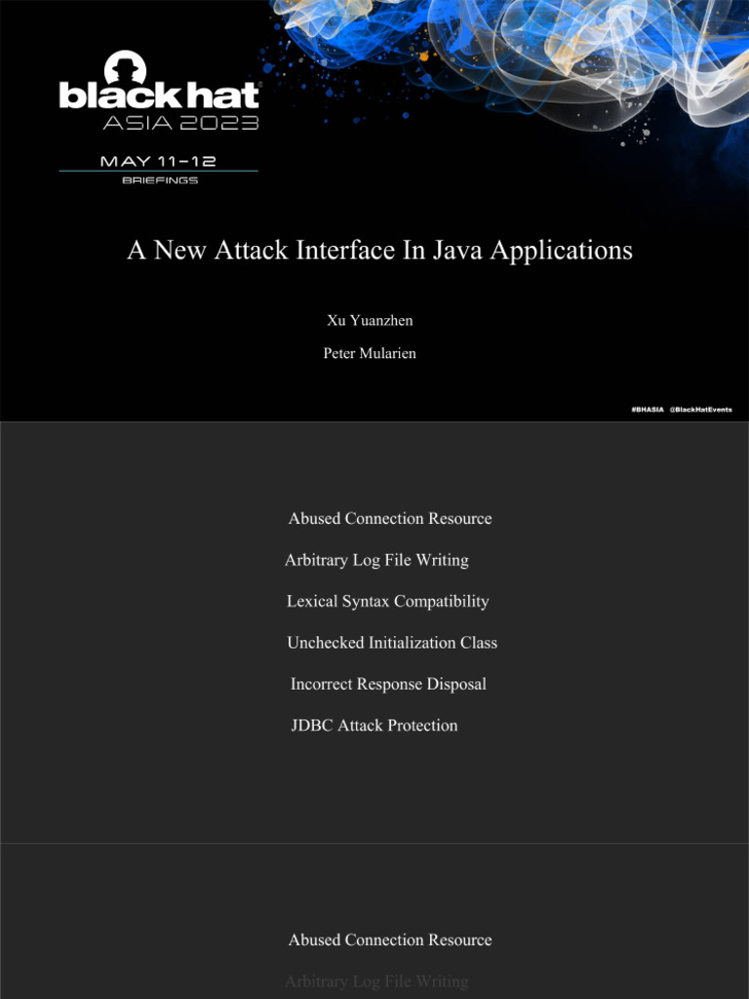This screenshot has width=749, height=999.
Task: Click the Black Hat Asia 2023 logo
Action: pyautogui.click(x=159, y=90)
